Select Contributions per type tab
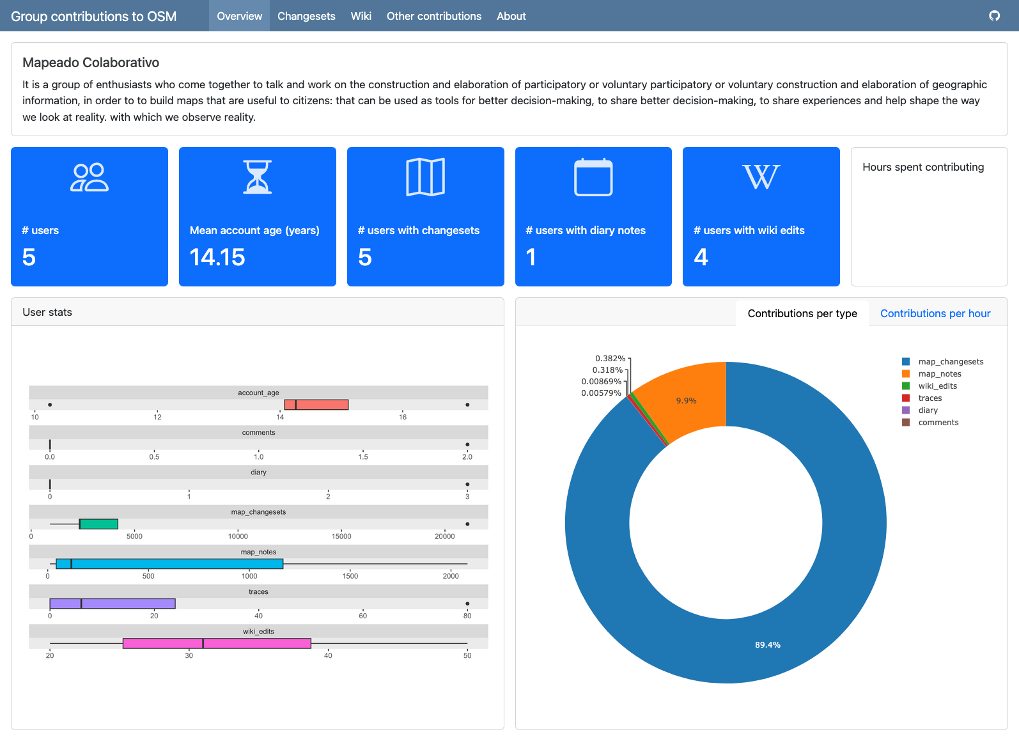 pos(802,313)
